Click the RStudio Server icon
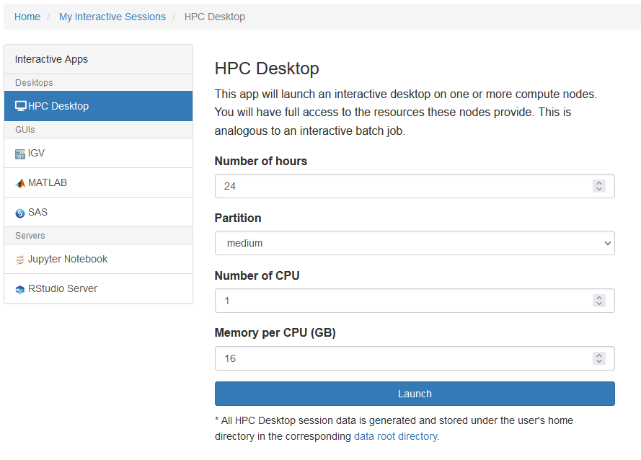Screen dimensions: 641x460 point(20,289)
